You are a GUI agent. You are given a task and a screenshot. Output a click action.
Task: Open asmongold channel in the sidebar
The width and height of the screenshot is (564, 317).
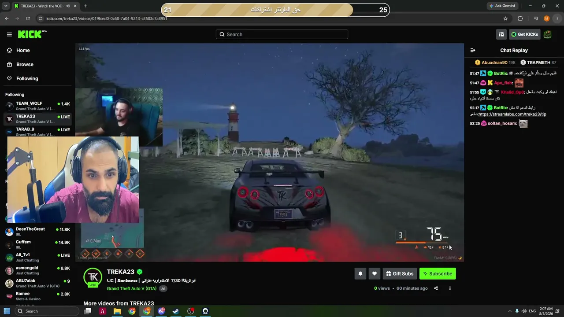[37, 270]
